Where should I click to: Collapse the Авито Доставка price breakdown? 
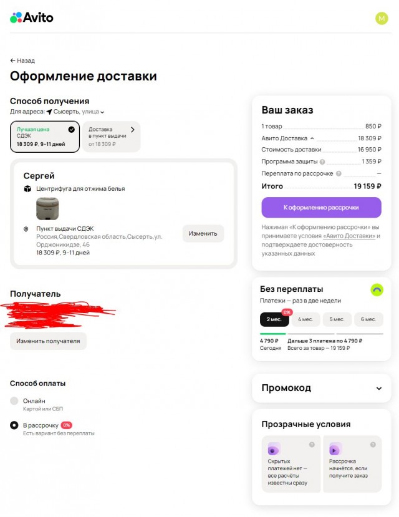click(x=312, y=138)
